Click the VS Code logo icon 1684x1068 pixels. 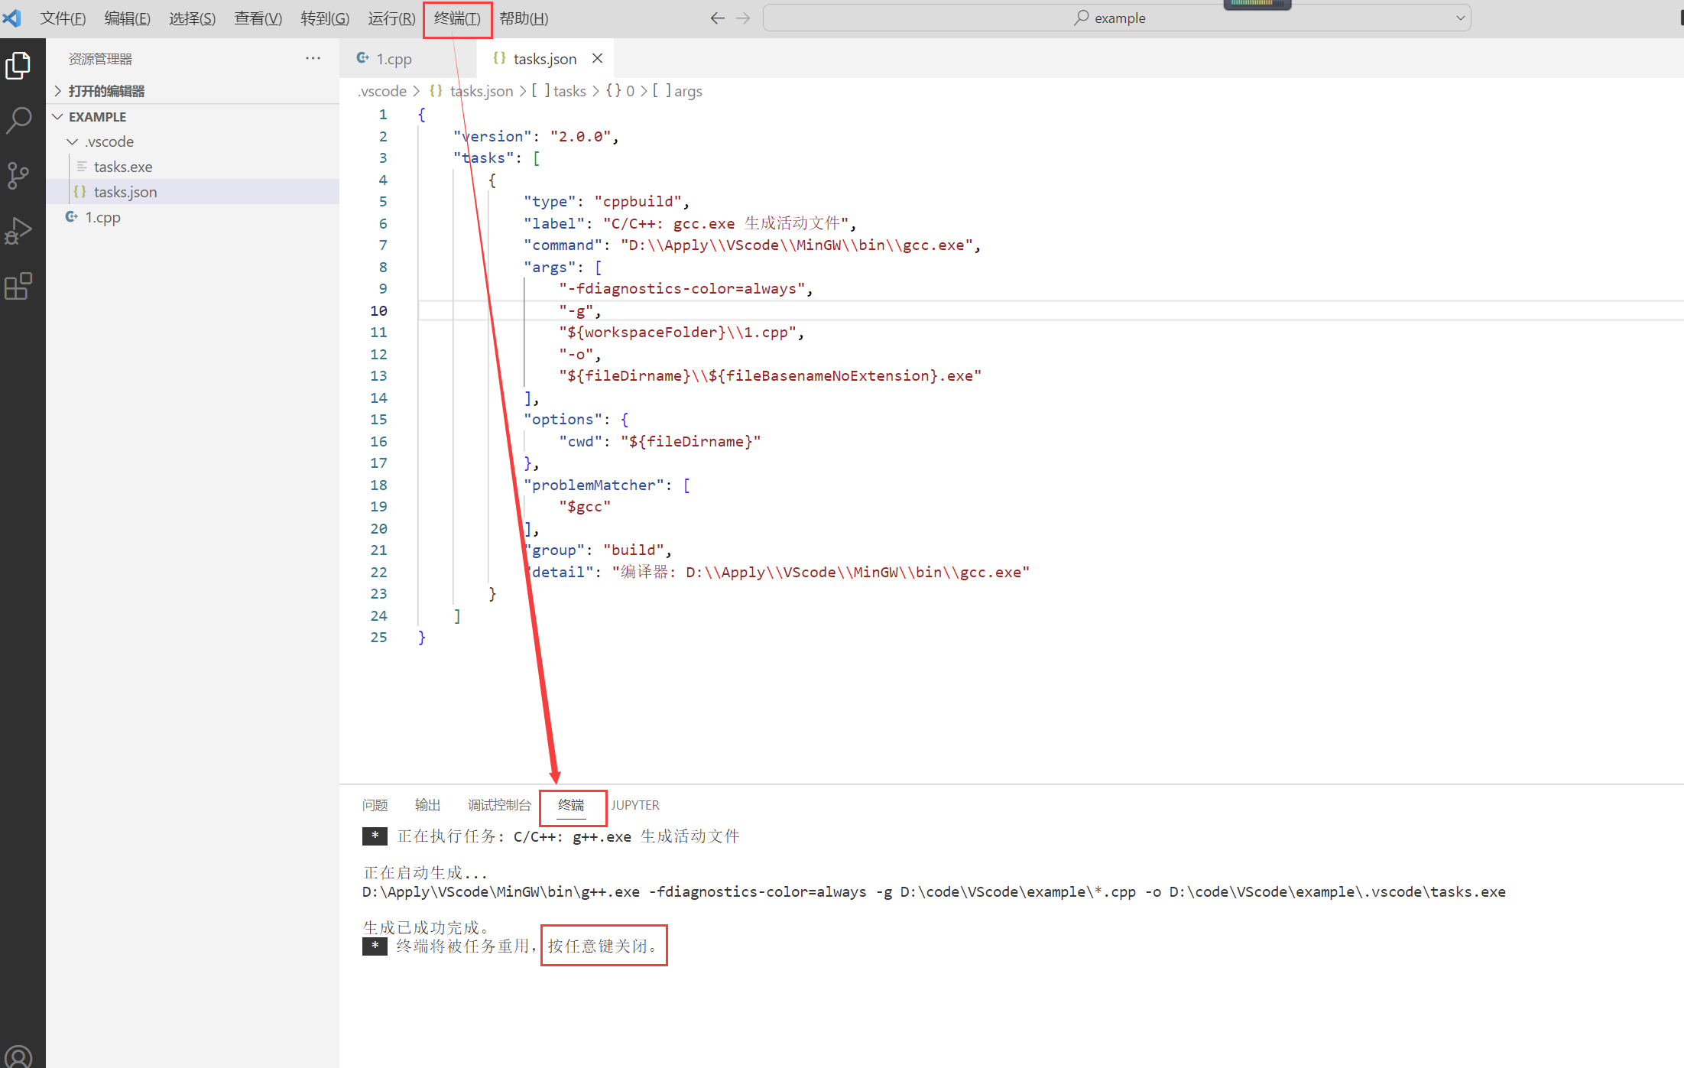pyautogui.click(x=12, y=18)
